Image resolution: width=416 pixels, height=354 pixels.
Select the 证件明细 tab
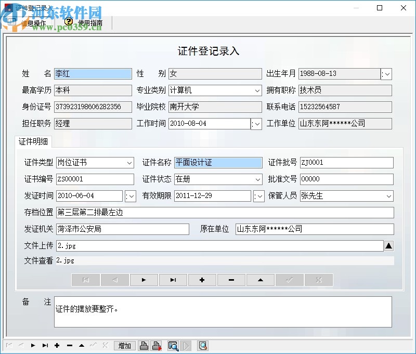pyautogui.click(x=33, y=141)
